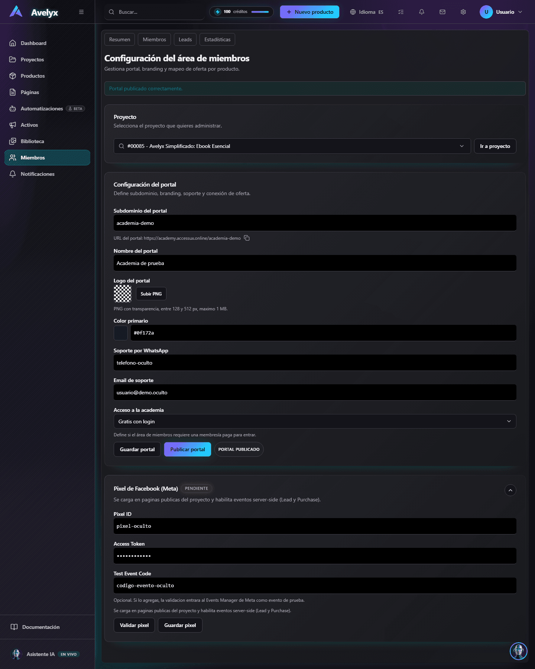Click the Email de soporte field
535x669 pixels.
[x=315, y=392]
